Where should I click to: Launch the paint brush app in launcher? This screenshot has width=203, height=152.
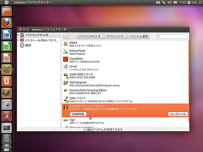point(7,116)
